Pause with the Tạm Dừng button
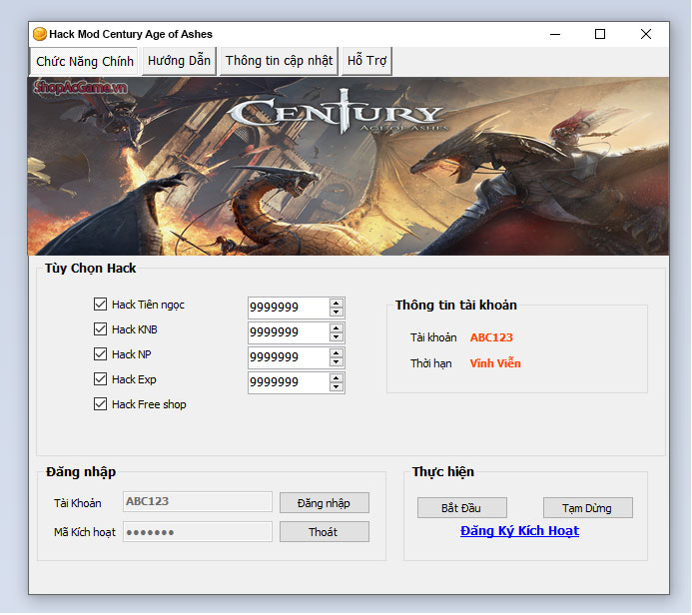This screenshot has height=615, width=692. [587, 508]
